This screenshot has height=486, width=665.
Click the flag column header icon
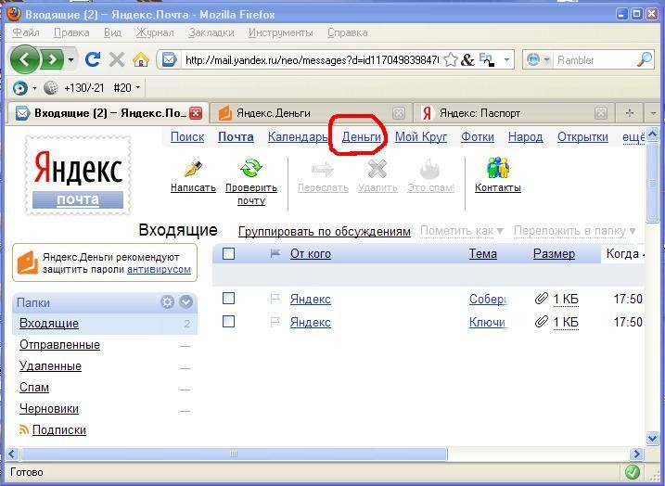tap(275, 253)
